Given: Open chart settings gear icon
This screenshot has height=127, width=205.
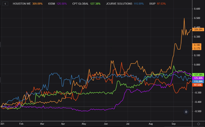Looking at the screenshot, I should point(199,124).
